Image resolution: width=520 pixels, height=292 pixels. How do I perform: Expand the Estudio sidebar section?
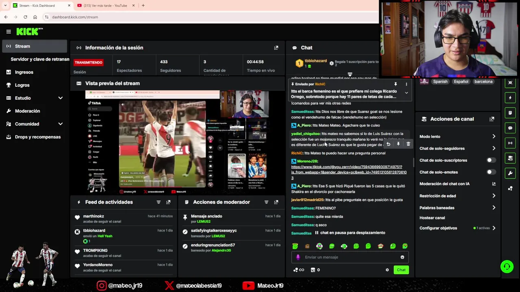61,98
